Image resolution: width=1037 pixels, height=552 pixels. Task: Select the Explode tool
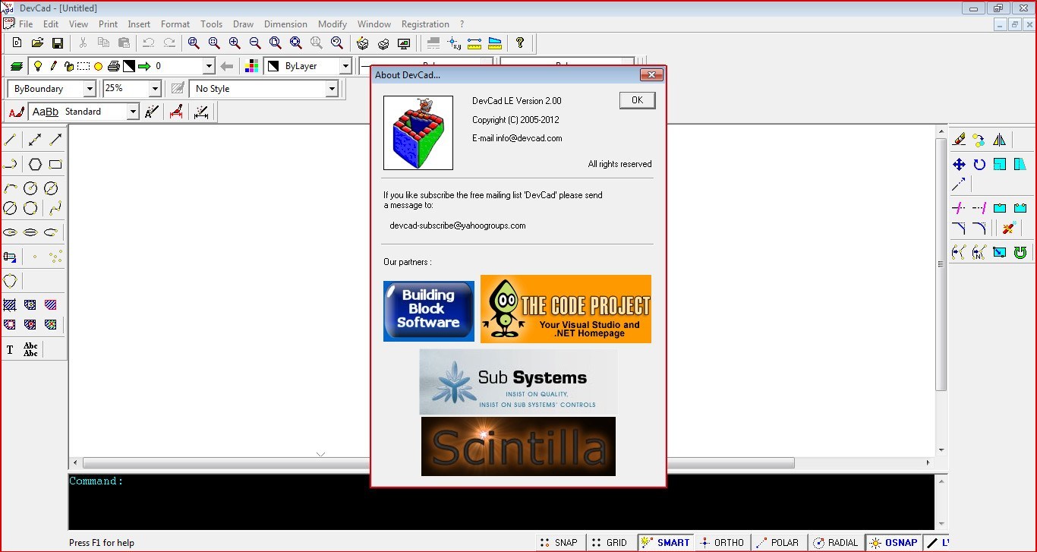[x=1007, y=228]
